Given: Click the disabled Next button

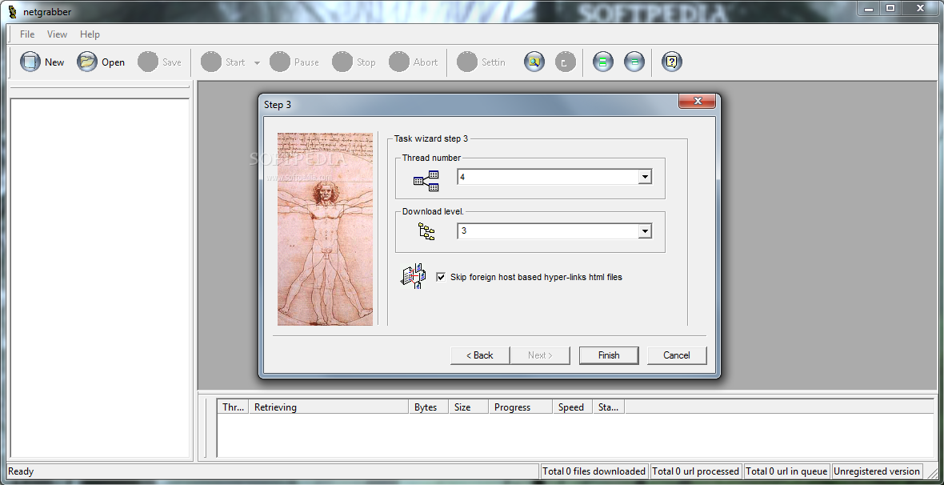Looking at the screenshot, I should tap(540, 355).
